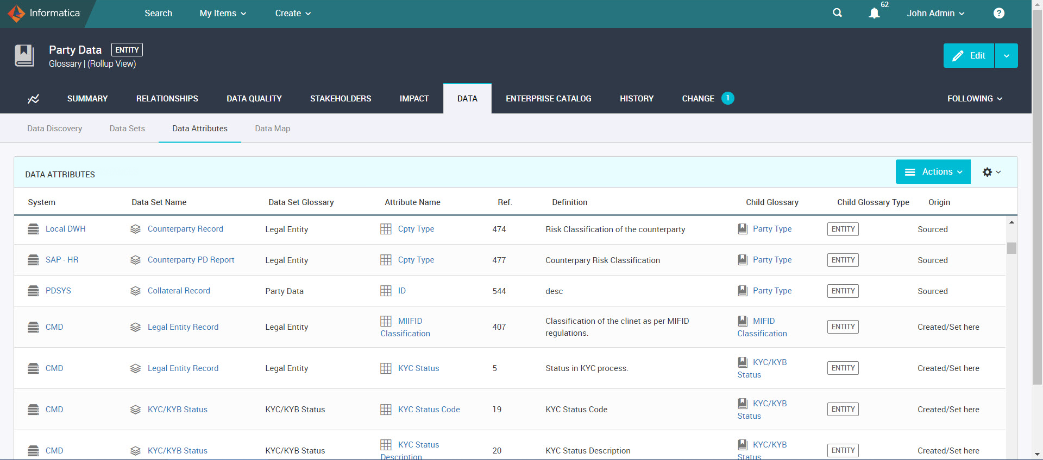Open the search magnifier icon in header
The image size is (1043, 460).
[x=837, y=13]
